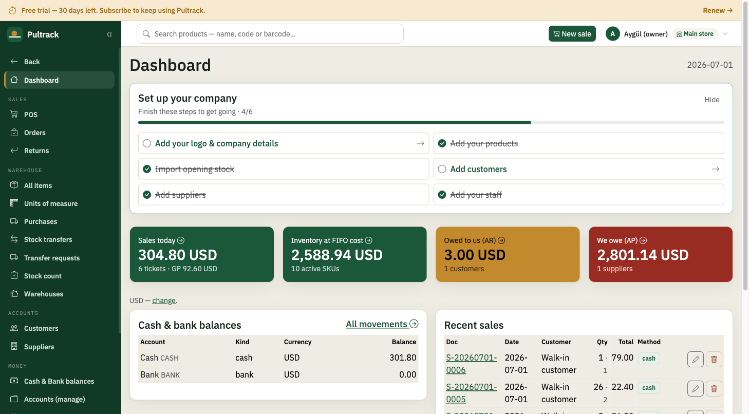Delete sale S-20260701-0006 with trash icon
This screenshot has height=414, width=749.
pos(714,360)
